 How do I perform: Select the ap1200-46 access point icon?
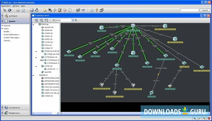tap(170, 86)
